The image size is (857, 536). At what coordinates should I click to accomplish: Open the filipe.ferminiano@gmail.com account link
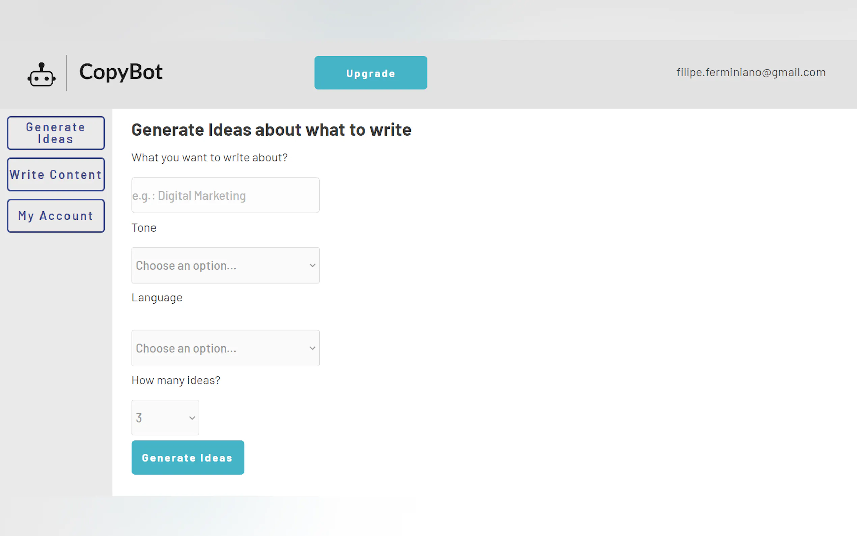[x=751, y=72]
